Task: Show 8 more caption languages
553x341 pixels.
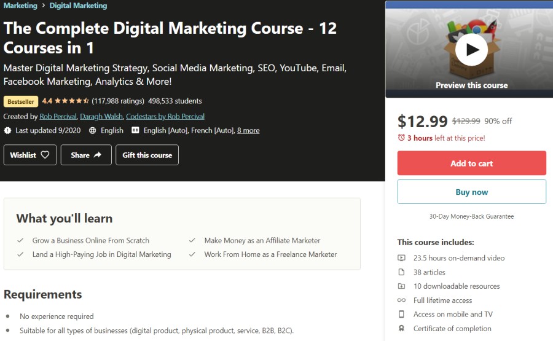Action: pyautogui.click(x=248, y=130)
